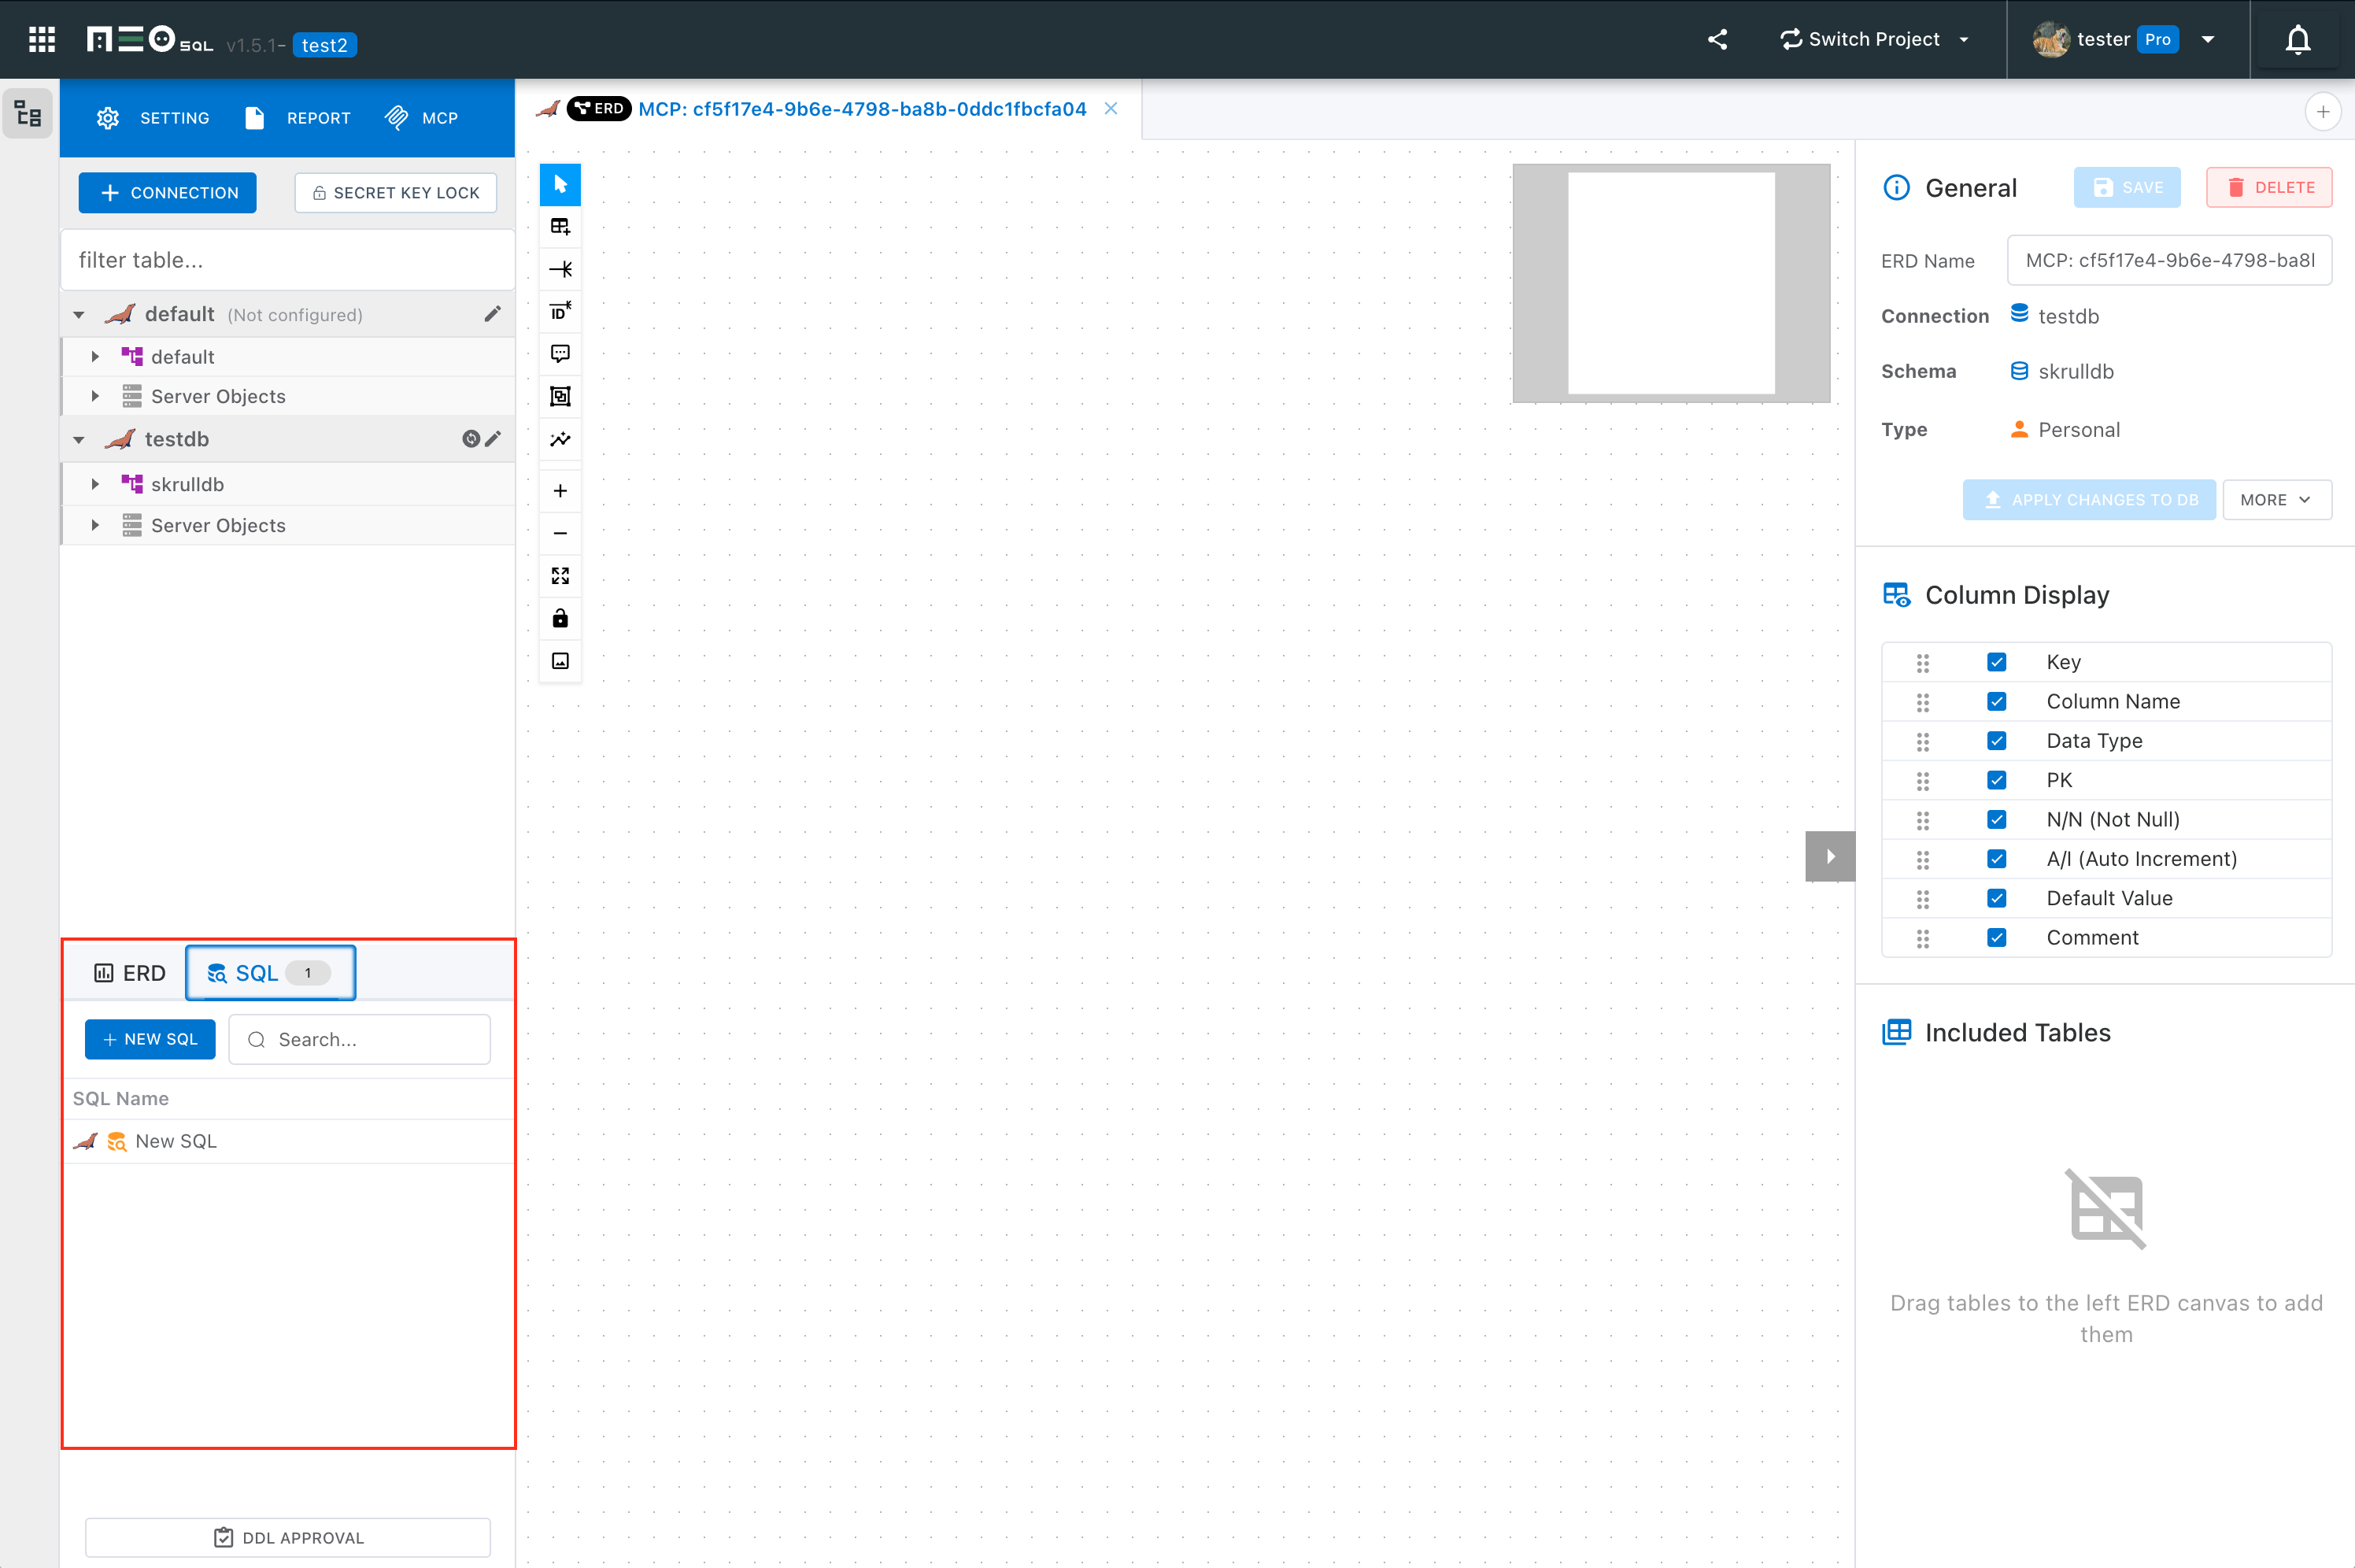Expand the skrulldb schema
The image size is (2355, 1568).
coord(95,484)
